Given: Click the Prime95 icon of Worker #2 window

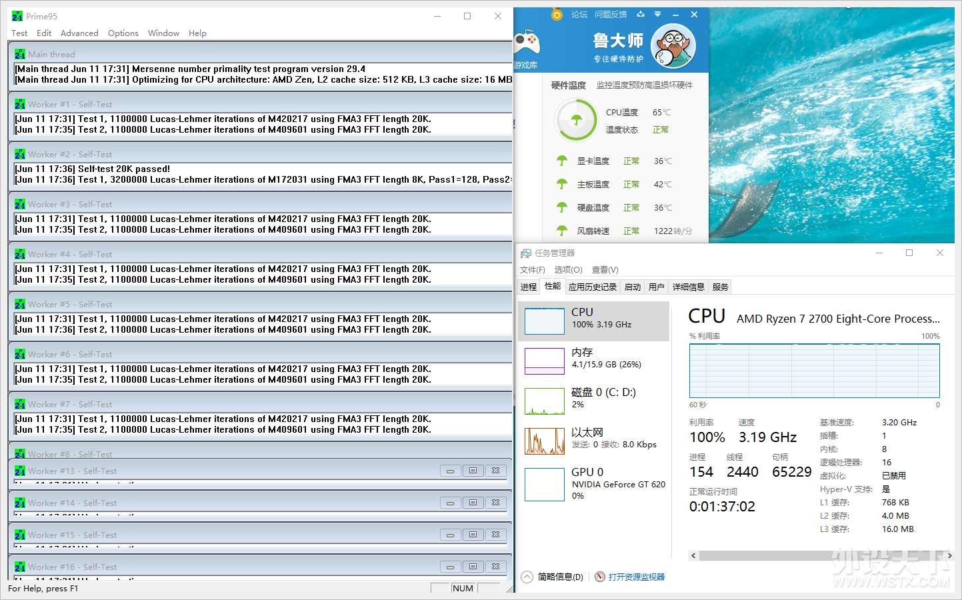Looking at the screenshot, I should click(20, 154).
